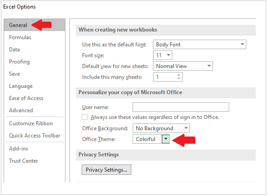Screen dimensions: 268x196
Task: Decrease the number of sheets with spinner down
Action: coord(179,78)
